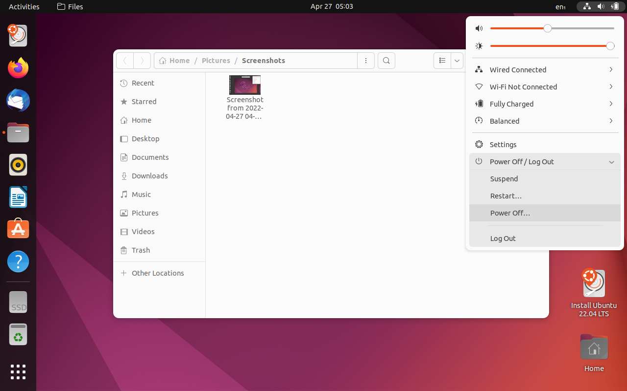This screenshot has height=391, width=627.
Task: Open the en keyboard layout indicator
Action: click(560, 6)
